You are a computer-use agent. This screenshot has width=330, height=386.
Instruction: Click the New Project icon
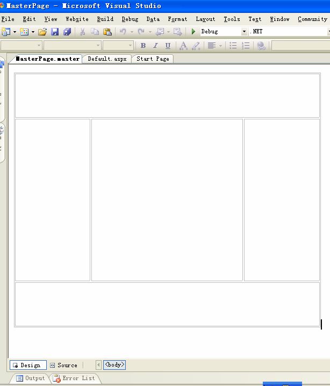pos(6,32)
